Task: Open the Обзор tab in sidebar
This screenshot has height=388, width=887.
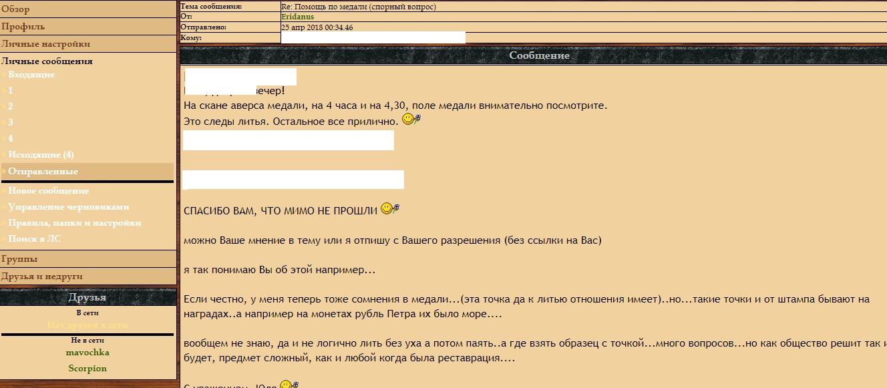Action: tap(15, 9)
